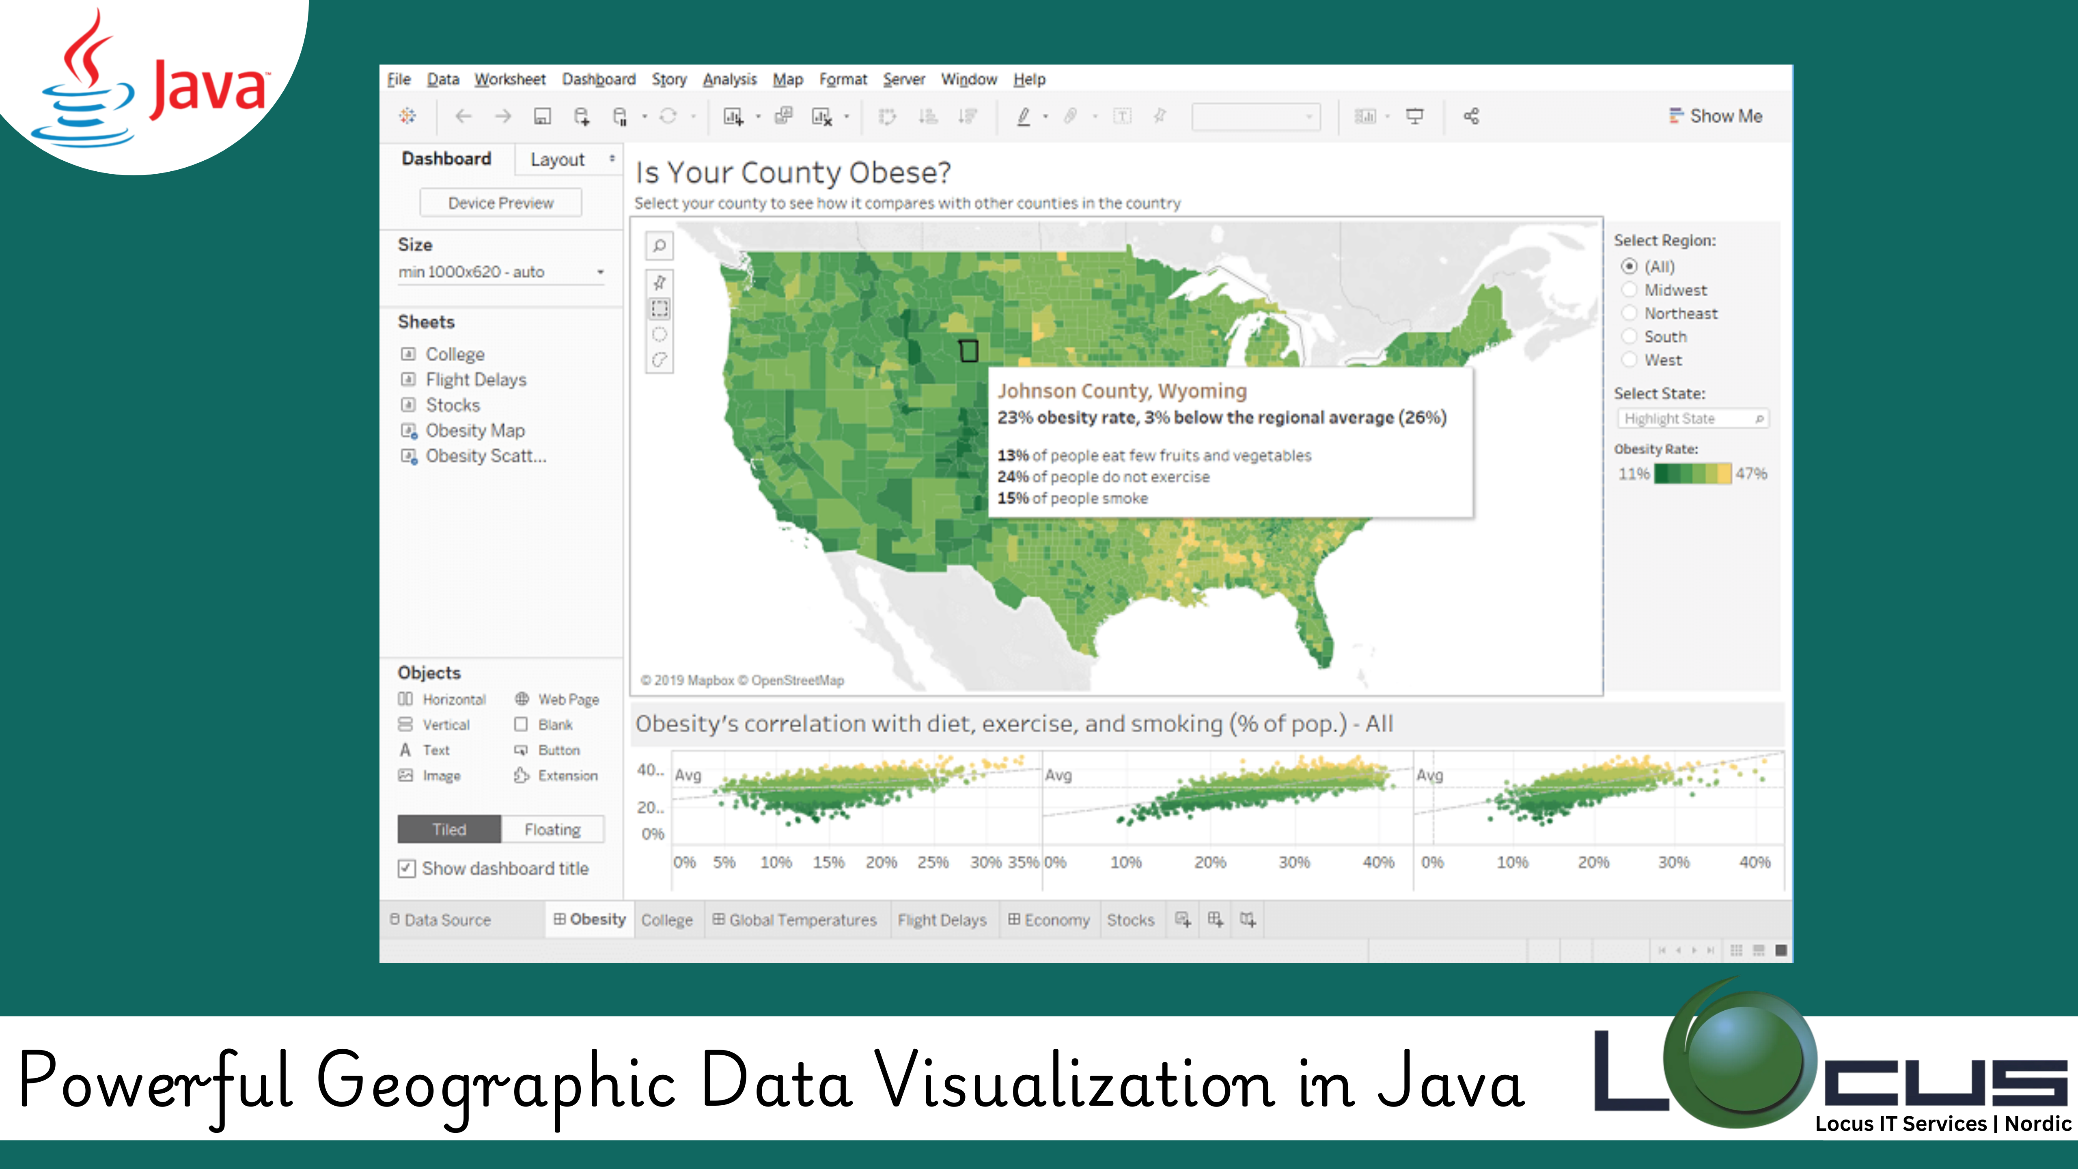Click the Undo back arrow in toolbar
The height and width of the screenshot is (1169, 2078).
(x=463, y=116)
